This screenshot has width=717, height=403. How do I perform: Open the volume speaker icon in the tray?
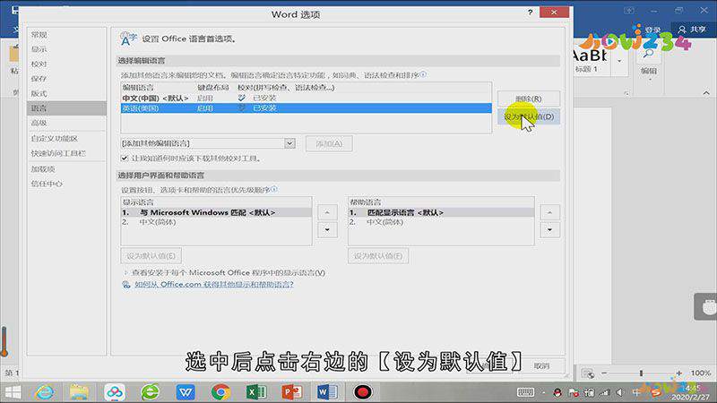[620, 392]
